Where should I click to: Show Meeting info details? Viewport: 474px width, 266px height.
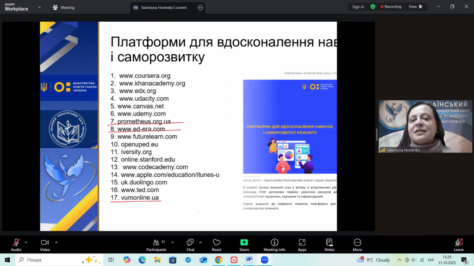[x=274, y=244]
